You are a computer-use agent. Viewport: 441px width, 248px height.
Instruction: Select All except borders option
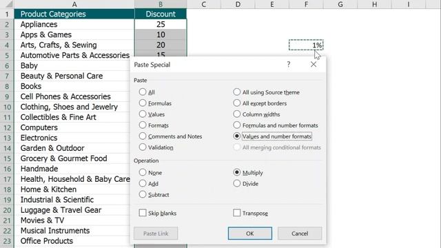point(260,103)
